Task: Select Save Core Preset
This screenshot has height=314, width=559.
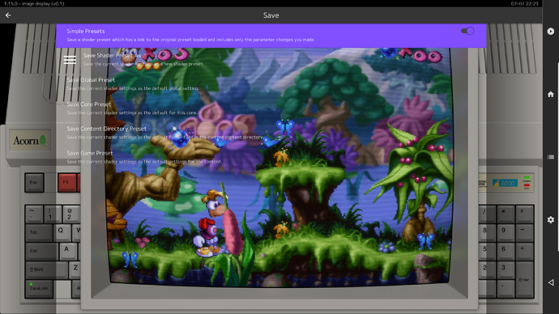Action: (271, 108)
